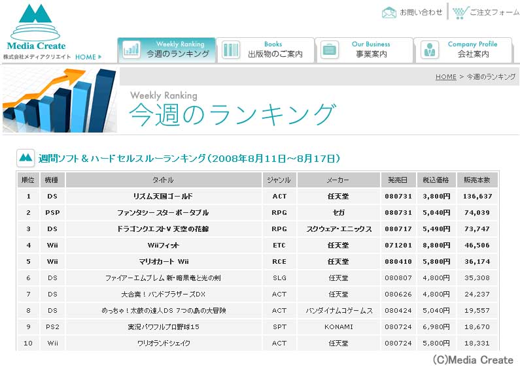Select title ファイアーエムブレム 新・暗黒竜と光の剣
The width and height of the screenshot is (520, 367).
[x=163, y=278]
